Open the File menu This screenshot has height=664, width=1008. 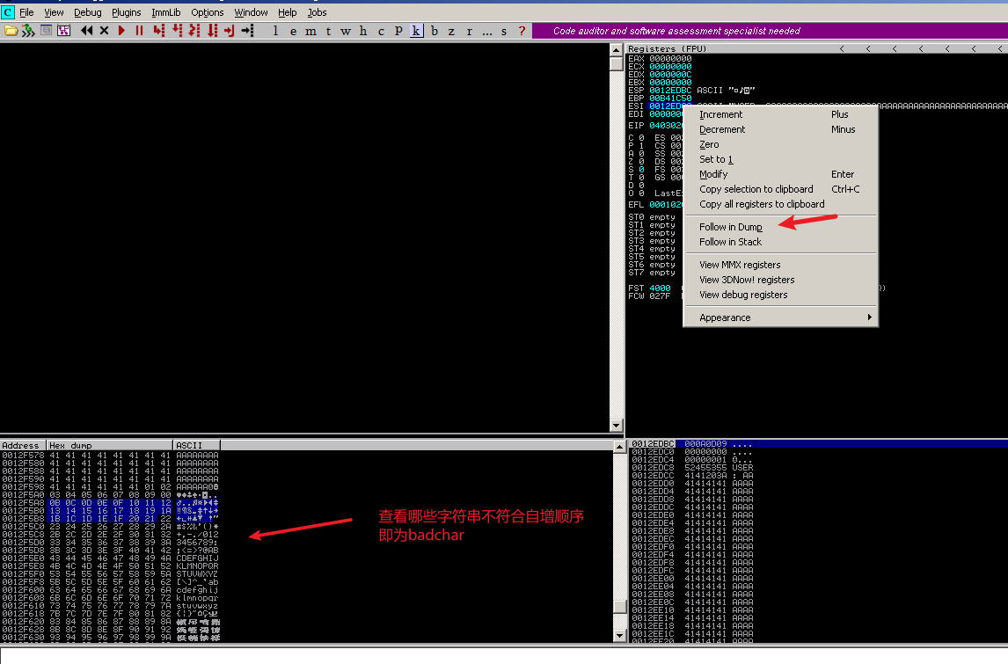tap(26, 12)
